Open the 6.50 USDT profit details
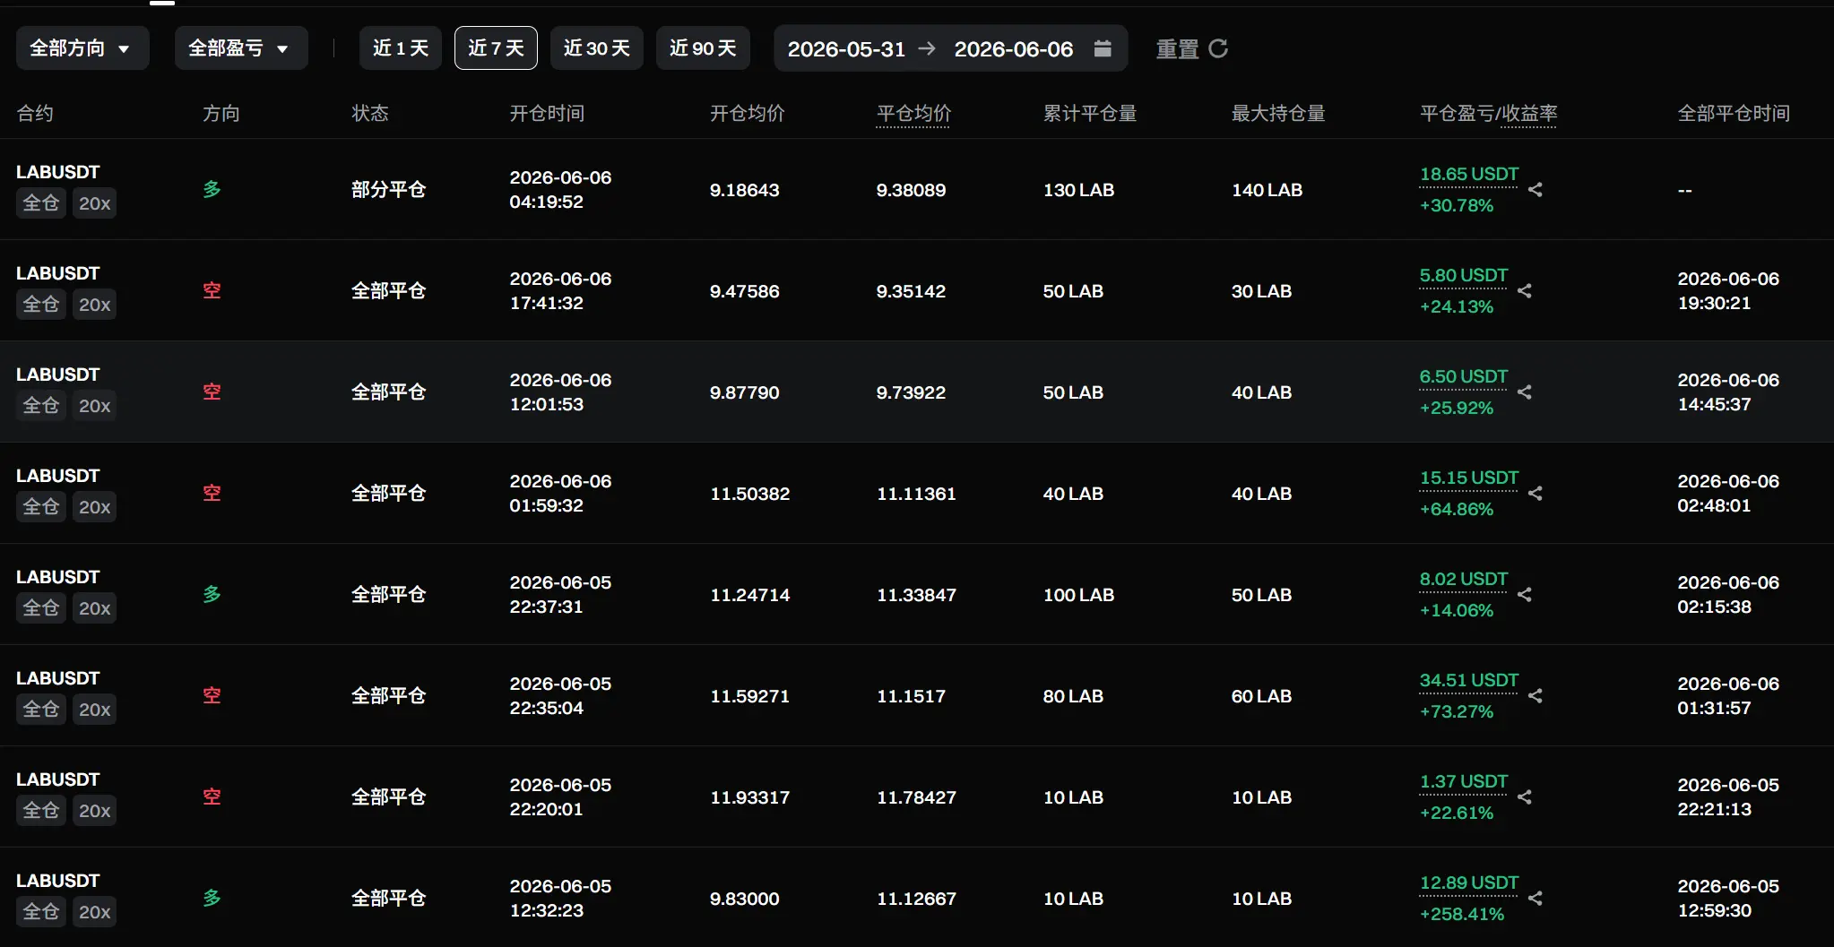 tap(1464, 377)
